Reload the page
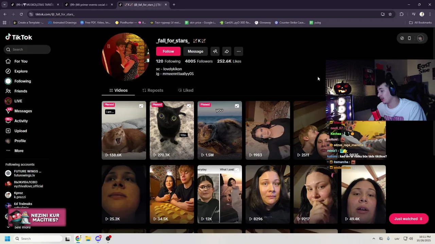 click(x=21, y=14)
